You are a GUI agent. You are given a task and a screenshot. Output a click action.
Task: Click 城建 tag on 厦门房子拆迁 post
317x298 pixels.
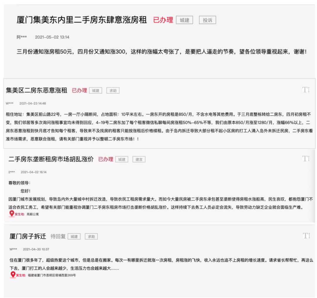coord(74,236)
